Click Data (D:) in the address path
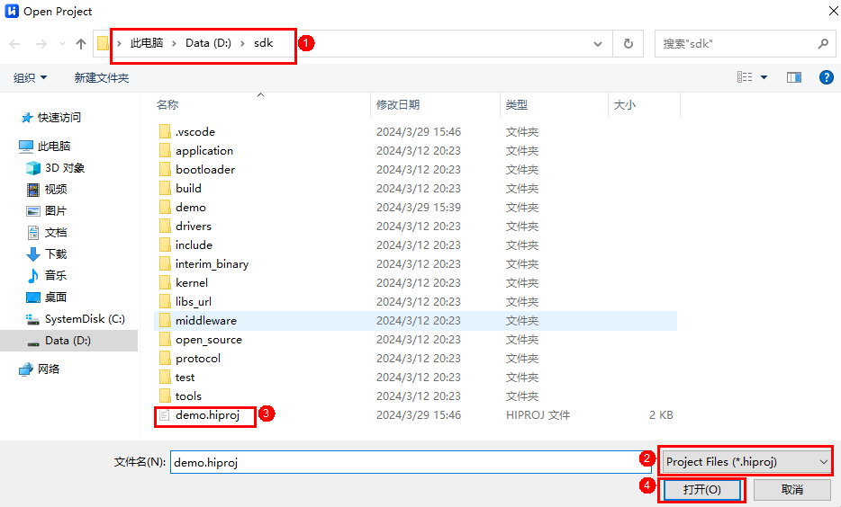841x507 pixels. click(209, 43)
